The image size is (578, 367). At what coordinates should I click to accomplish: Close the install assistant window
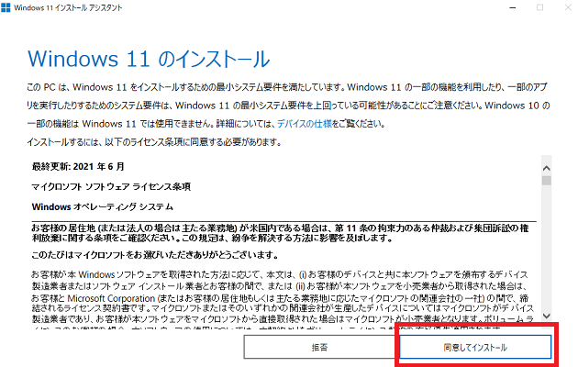(568, 7)
